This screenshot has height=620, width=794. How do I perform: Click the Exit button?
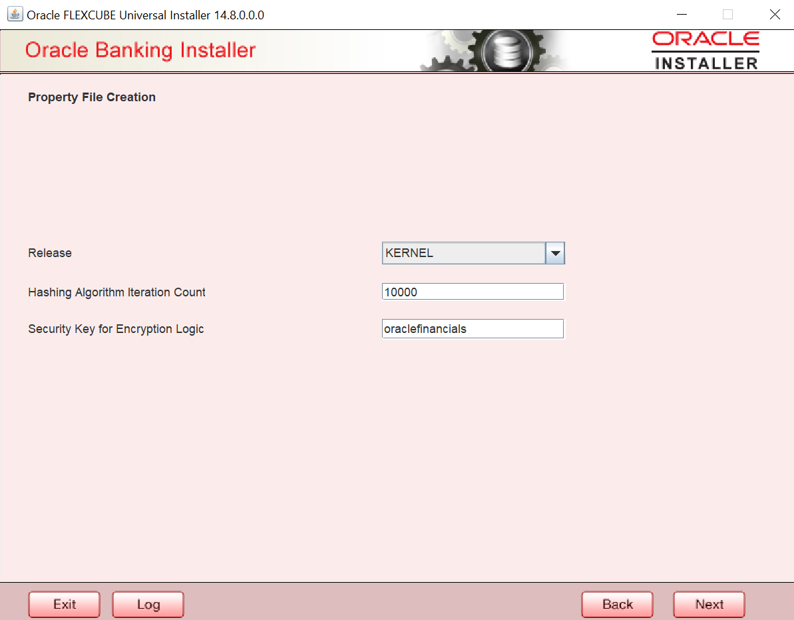(65, 604)
